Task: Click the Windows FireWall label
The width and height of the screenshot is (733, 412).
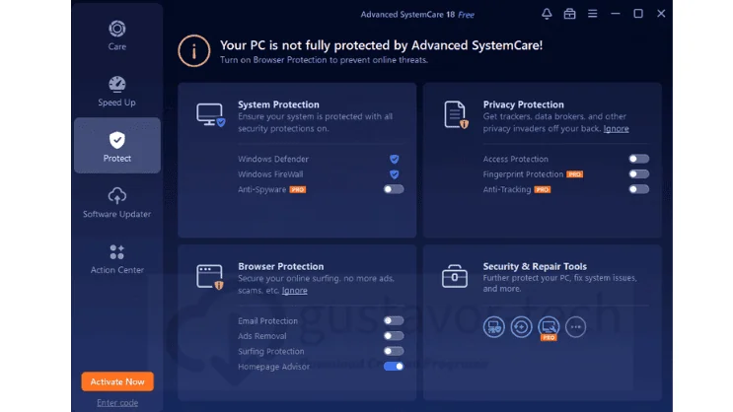Action: click(x=270, y=174)
